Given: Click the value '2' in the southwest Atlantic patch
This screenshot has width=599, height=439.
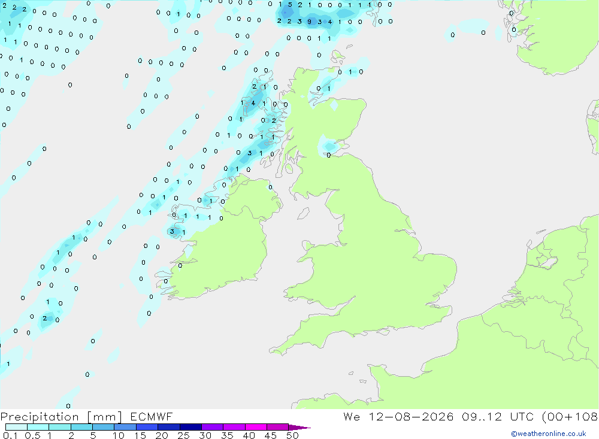Looking at the screenshot, I should click(x=45, y=318).
